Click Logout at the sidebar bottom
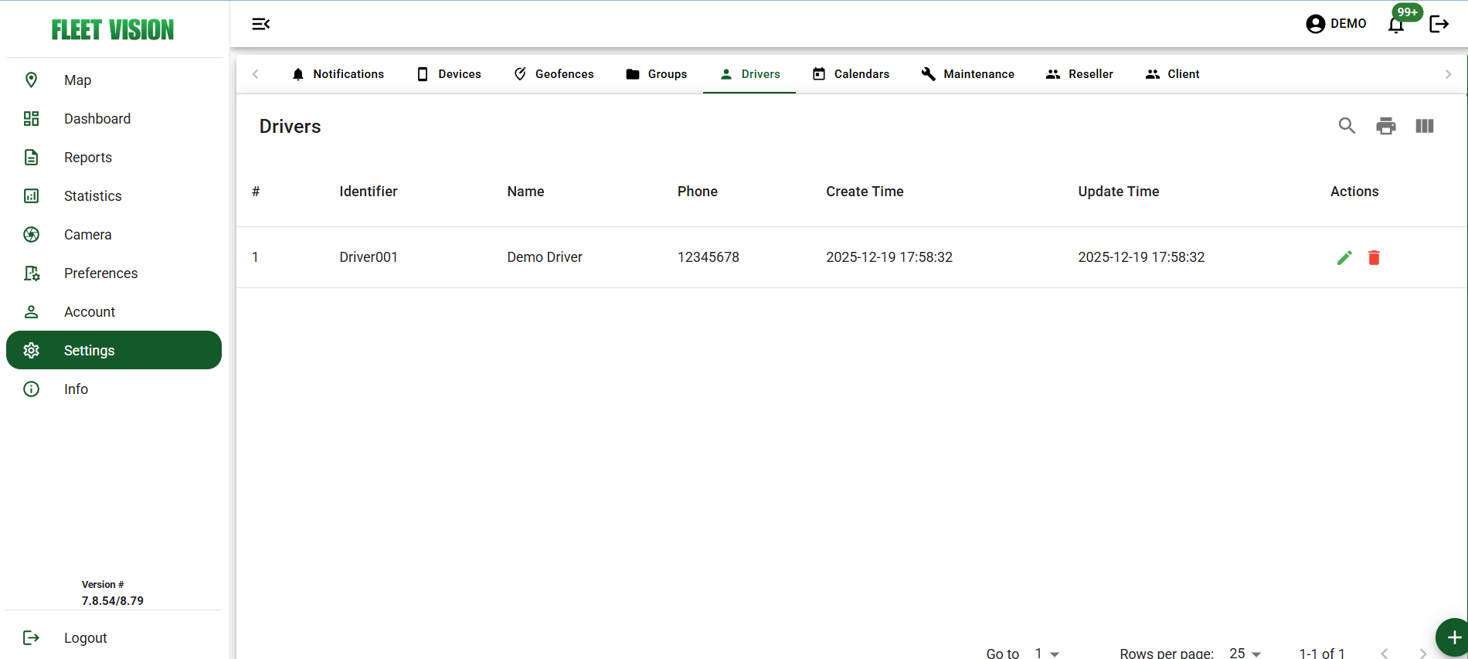 pyautogui.click(x=85, y=638)
